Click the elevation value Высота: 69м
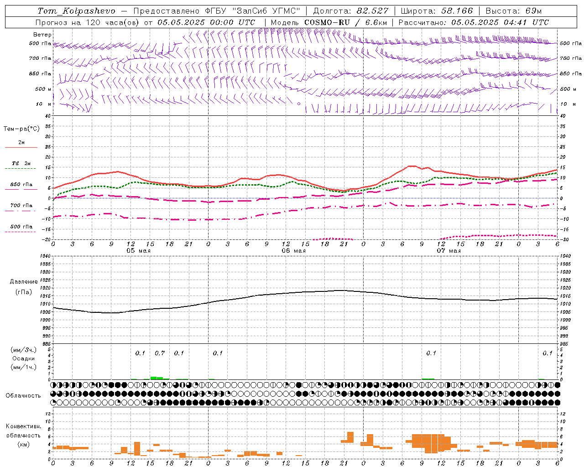 pyautogui.click(x=514, y=11)
